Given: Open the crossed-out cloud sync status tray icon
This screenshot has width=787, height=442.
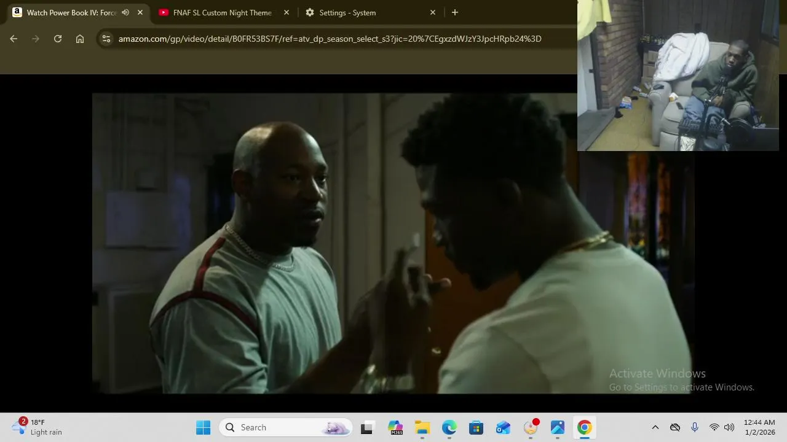Looking at the screenshot, I should click(675, 427).
